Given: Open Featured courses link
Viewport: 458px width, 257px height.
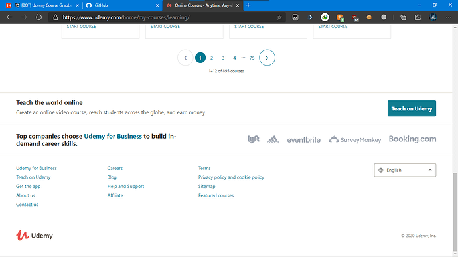Looking at the screenshot, I should point(216,195).
